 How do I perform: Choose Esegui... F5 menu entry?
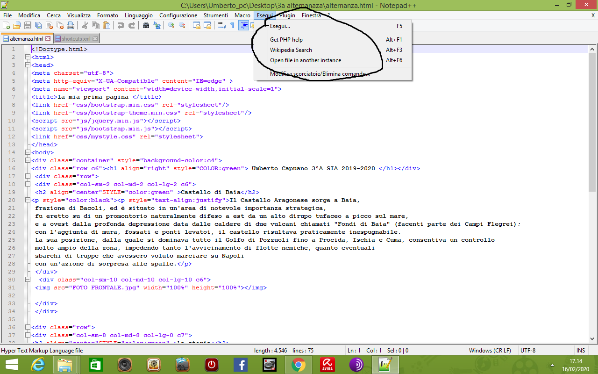333,26
